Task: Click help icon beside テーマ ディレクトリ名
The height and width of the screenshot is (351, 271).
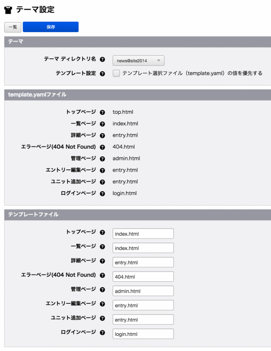Action: coord(102,59)
